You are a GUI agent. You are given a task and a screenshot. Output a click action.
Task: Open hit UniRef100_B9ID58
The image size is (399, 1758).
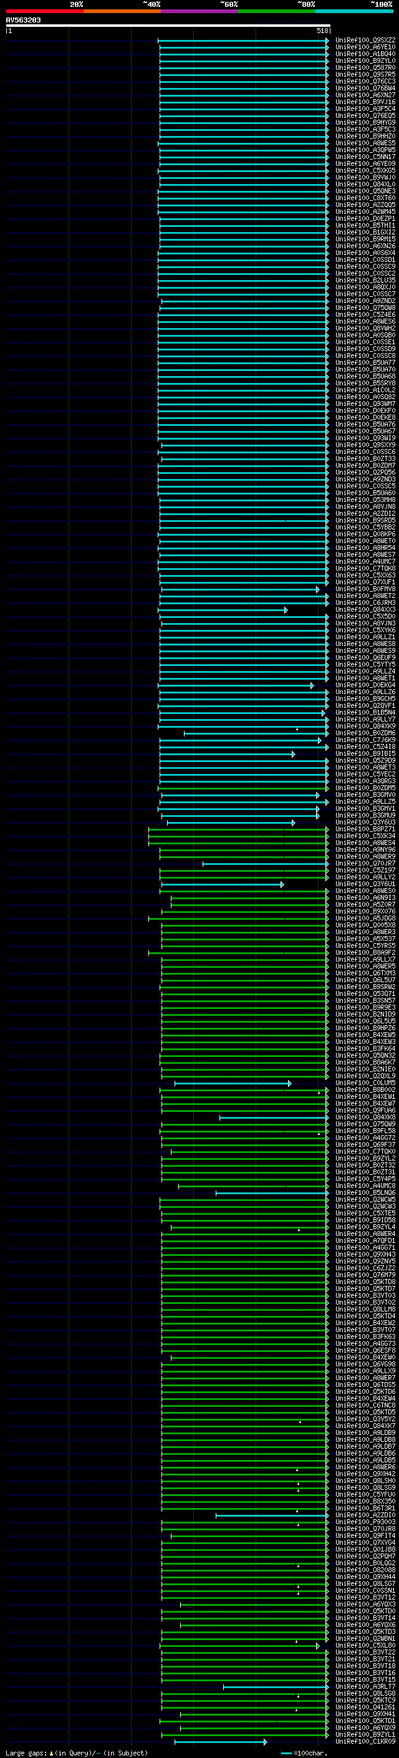(365, 1220)
